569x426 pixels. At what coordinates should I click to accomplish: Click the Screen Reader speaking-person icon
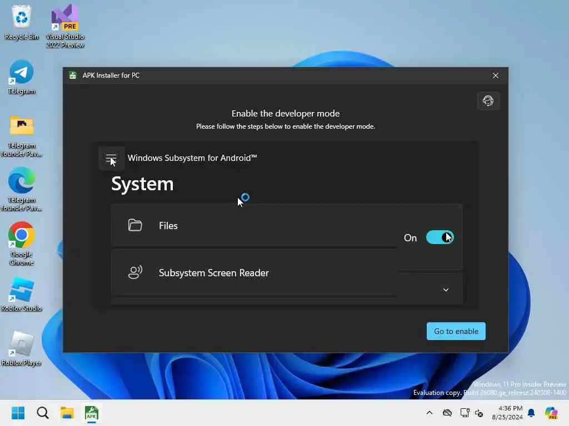point(135,272)
